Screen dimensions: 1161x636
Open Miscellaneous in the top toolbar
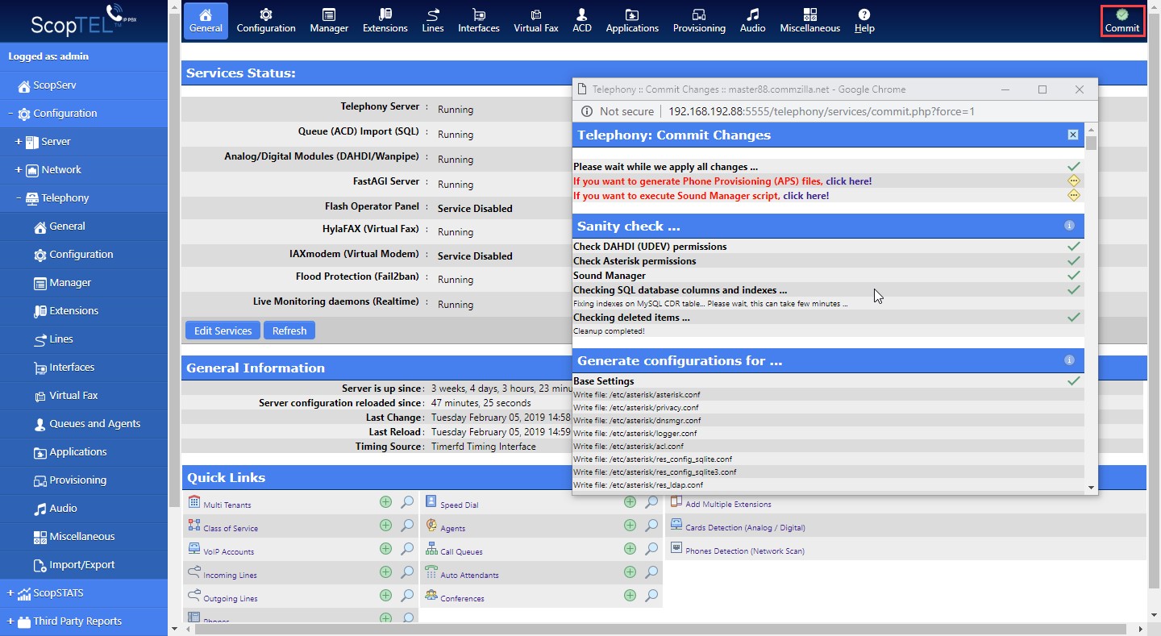(810, 21)
